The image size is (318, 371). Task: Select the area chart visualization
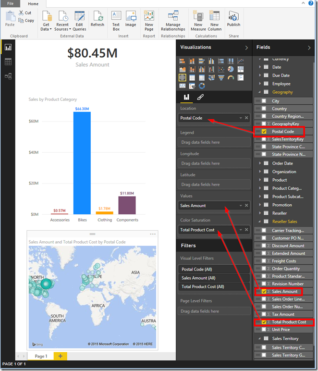[x=182, y=69]
